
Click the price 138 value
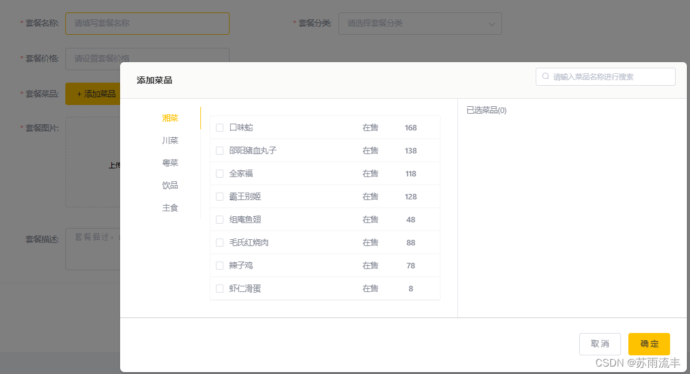pos(411,151)
